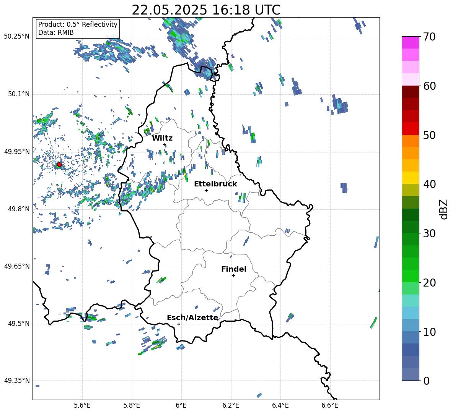
Task: Click the dBZ colorbar axis label
Action: click(444, 209)
